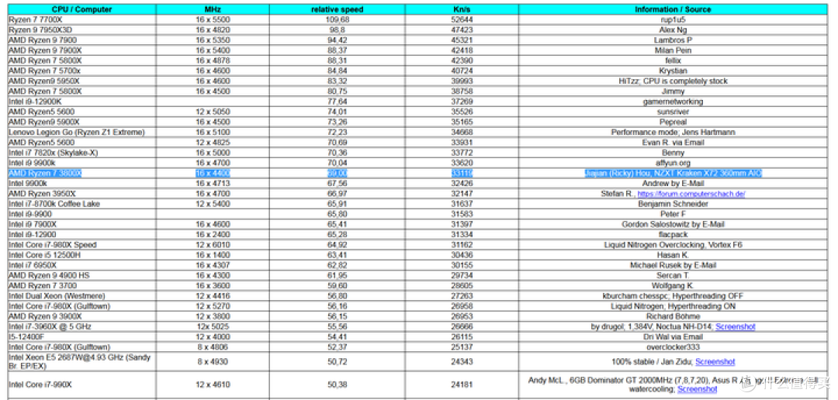
Task: Select the Intel i9-12900K cell
Action: tap(81, 102)
